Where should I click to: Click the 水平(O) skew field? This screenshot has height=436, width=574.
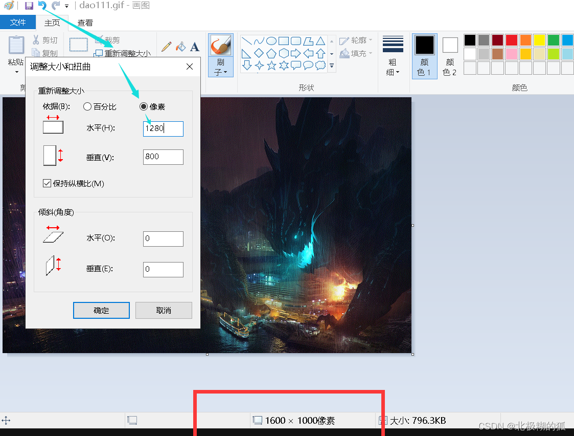click(x=163, y=239)
